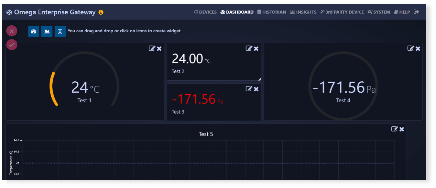Edit the Test 4 gauge widget
Screen dimensions: 436x188
click(411, 48)
